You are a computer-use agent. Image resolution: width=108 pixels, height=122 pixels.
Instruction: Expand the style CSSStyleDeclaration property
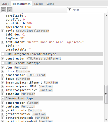click(2, 31)
